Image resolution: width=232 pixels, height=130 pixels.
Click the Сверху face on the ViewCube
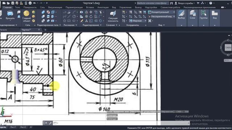(228, 47)
